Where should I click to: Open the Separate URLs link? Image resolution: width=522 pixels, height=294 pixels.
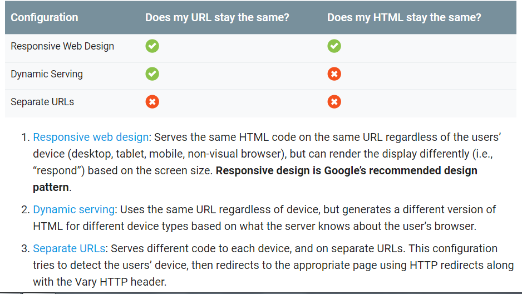(69, 248)
